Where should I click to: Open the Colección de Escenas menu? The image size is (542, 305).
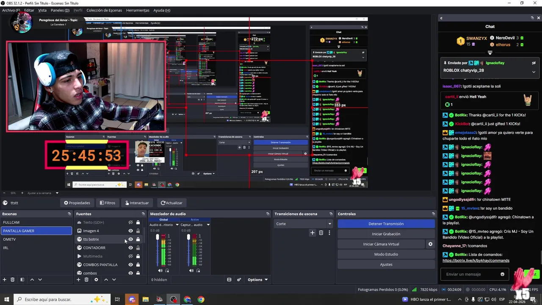(x=104, y=10)
